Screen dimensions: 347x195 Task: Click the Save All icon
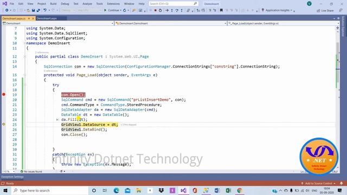(38, 10)
